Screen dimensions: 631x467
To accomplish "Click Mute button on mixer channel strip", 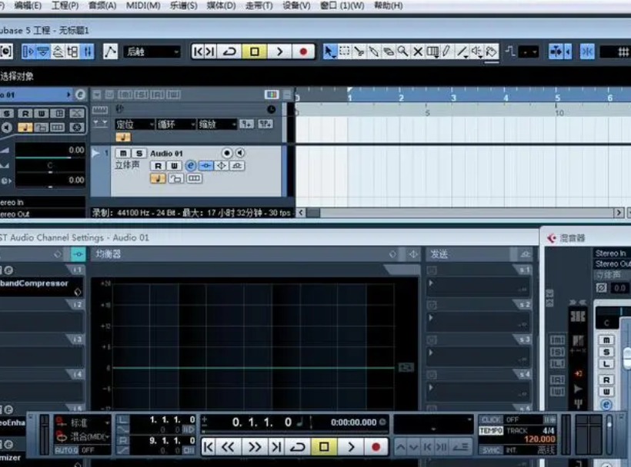I will [606, 340].
